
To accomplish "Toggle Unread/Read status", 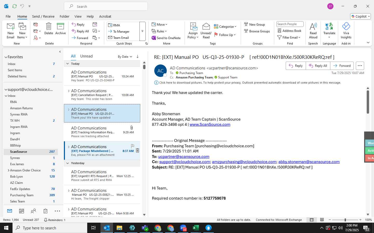I will tap(206, 31).
